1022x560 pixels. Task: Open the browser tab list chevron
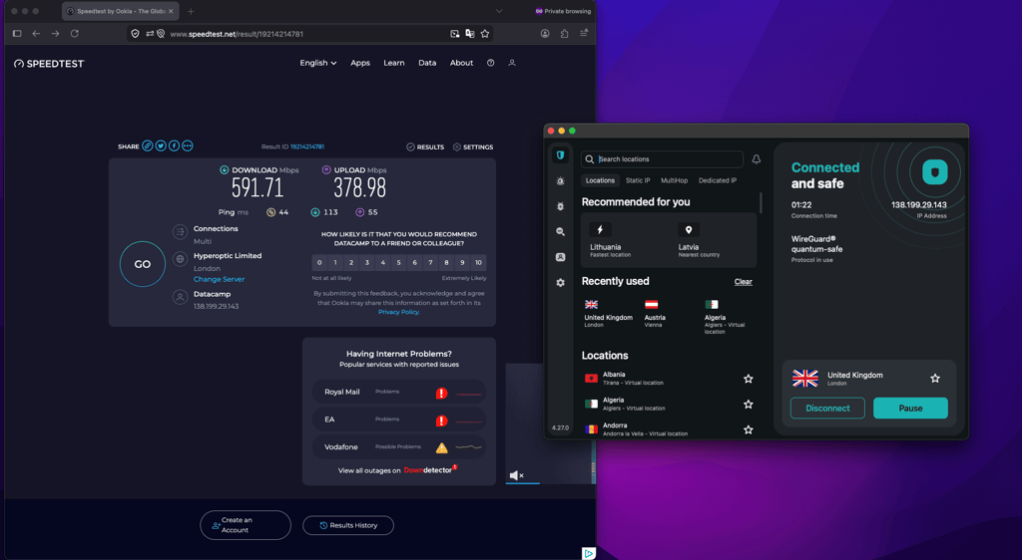499,11
